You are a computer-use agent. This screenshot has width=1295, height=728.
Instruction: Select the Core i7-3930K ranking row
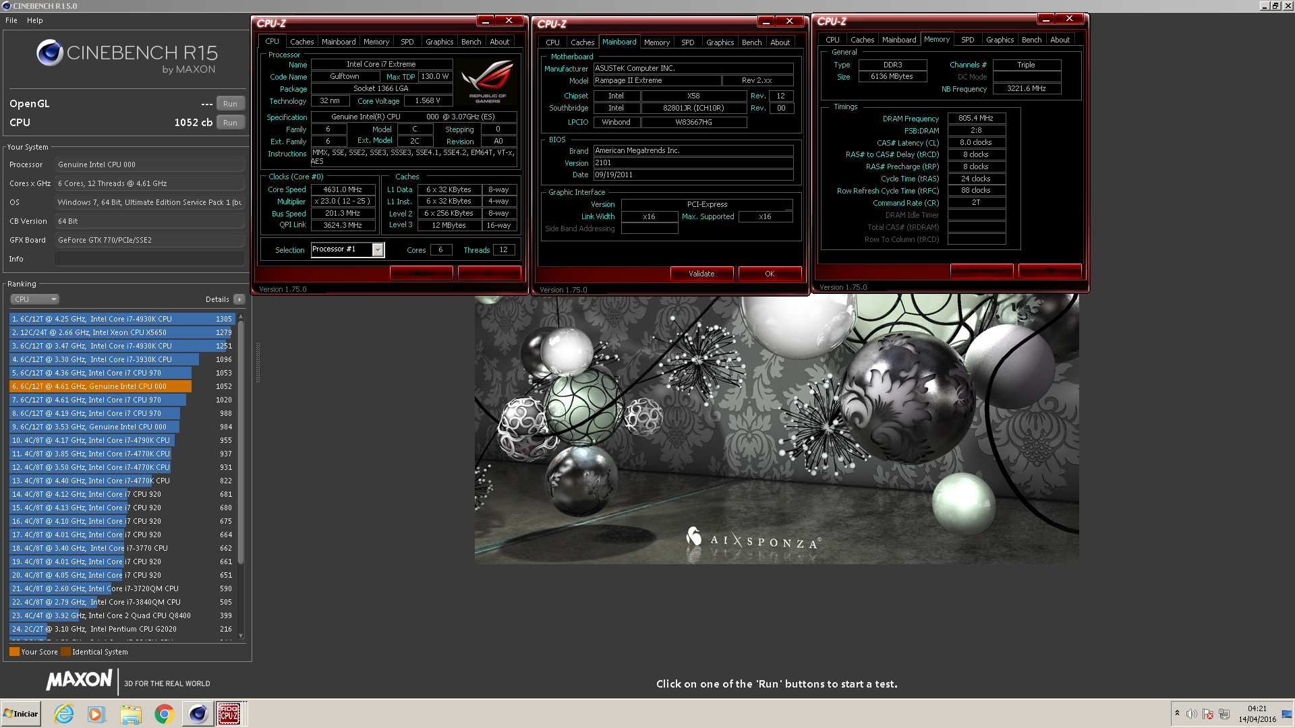pyautogui.click(x=121, y=359)
